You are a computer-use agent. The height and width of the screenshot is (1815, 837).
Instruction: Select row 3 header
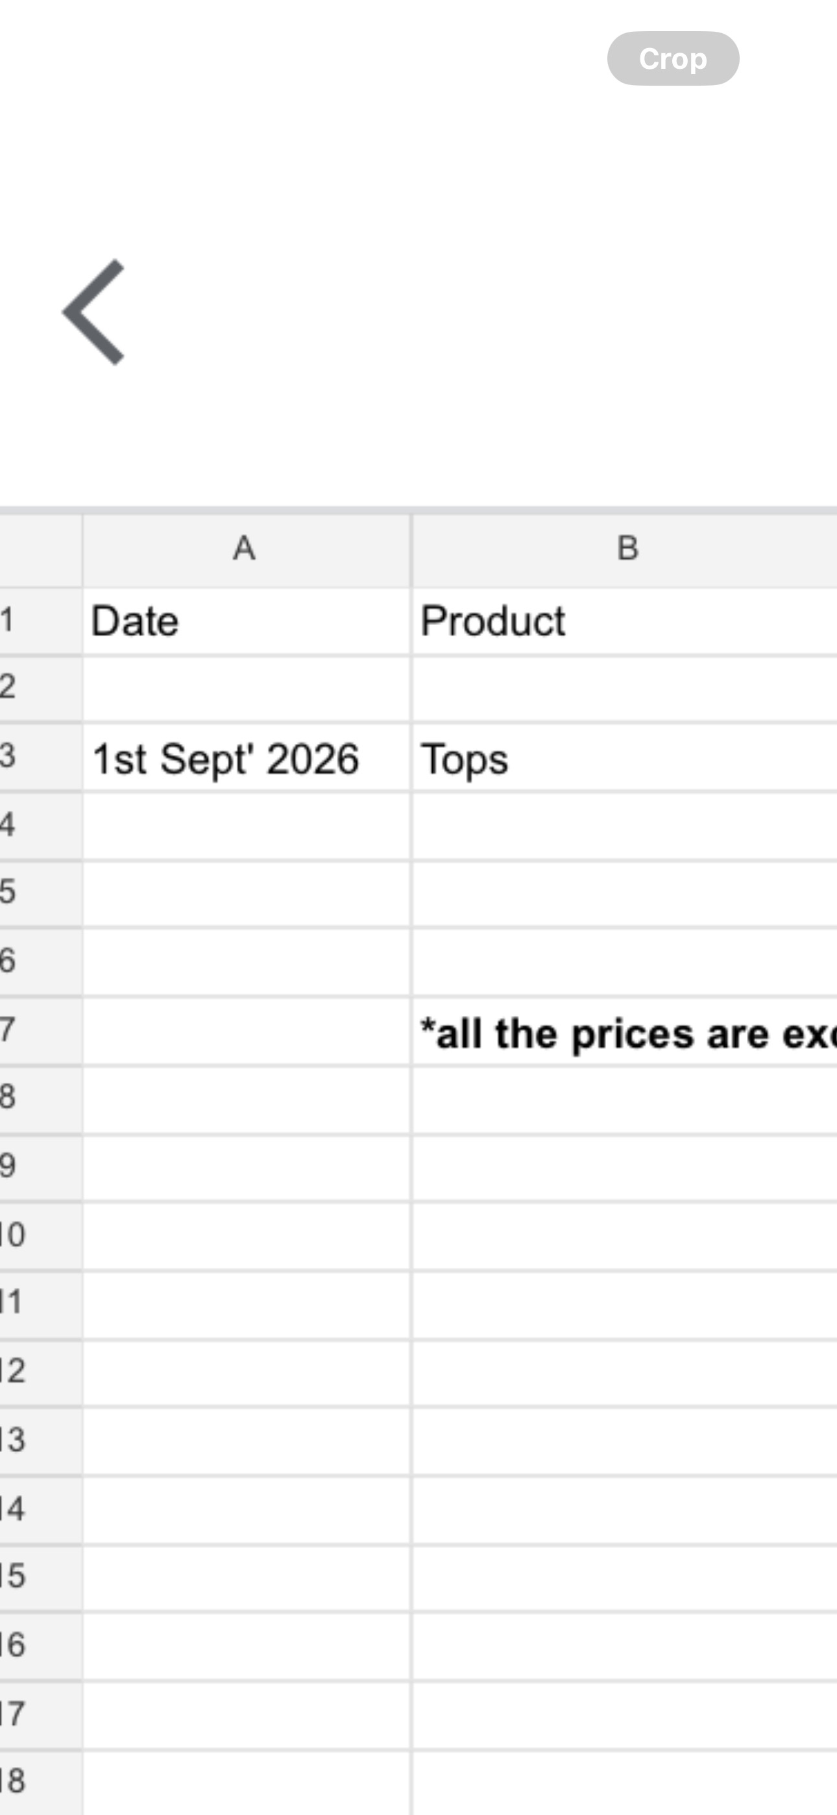point(40,758)
